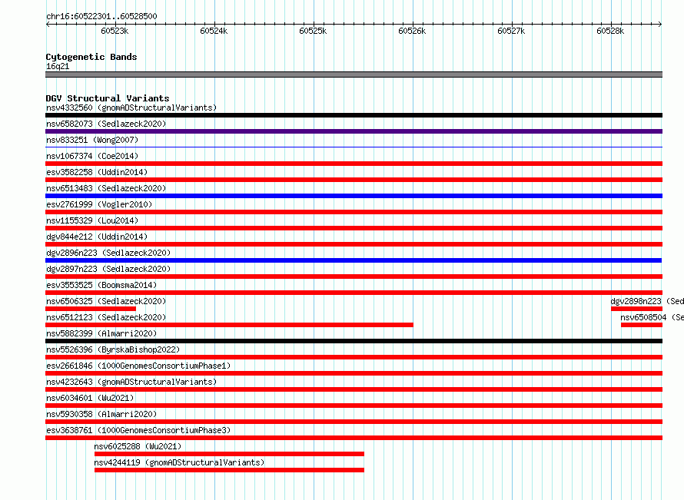This screenshot has width=684, height=500.
Task: Click the short red bar under nsv6508504
Action: point(642,325)
